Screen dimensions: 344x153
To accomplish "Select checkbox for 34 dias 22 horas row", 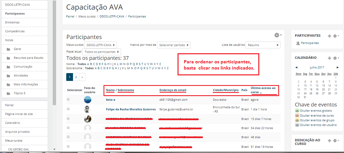I will pyautogui.click(x=68, y=127).
